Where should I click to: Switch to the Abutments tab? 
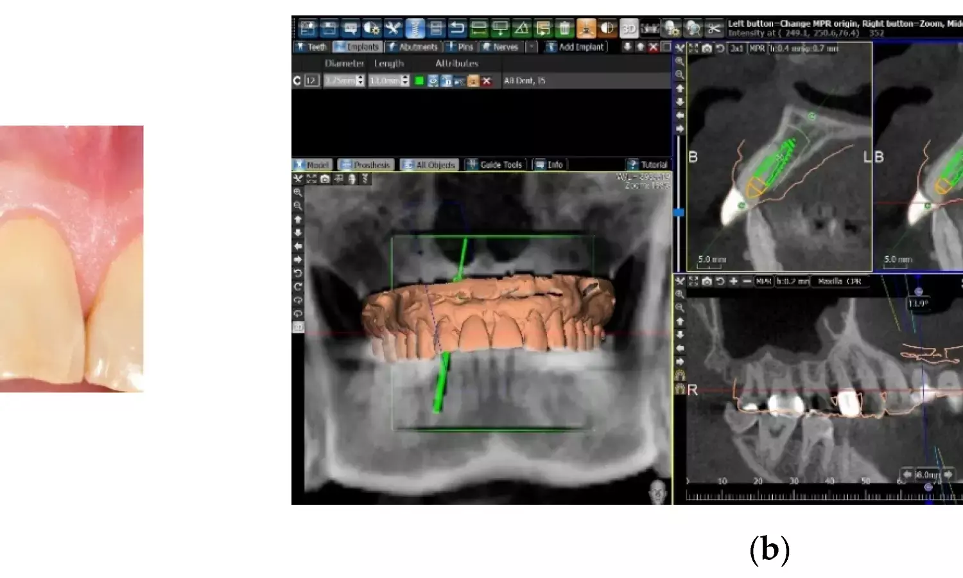pyautogui.click(x=413, y=47)
